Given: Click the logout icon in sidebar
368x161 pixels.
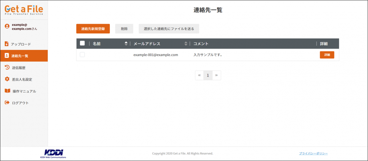Looking at the screenshot, I should 7,103.
